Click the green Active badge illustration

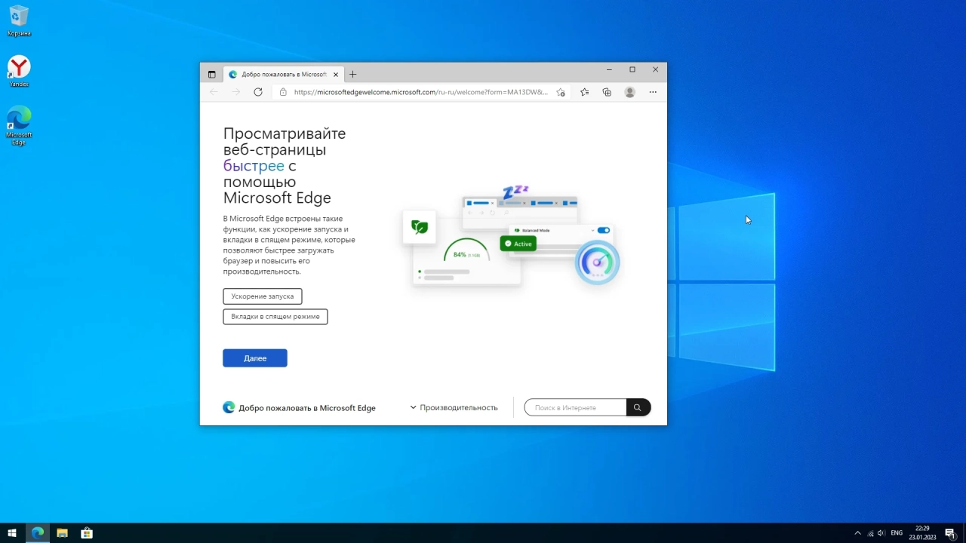pyautogui.click(x=518, y=244)
